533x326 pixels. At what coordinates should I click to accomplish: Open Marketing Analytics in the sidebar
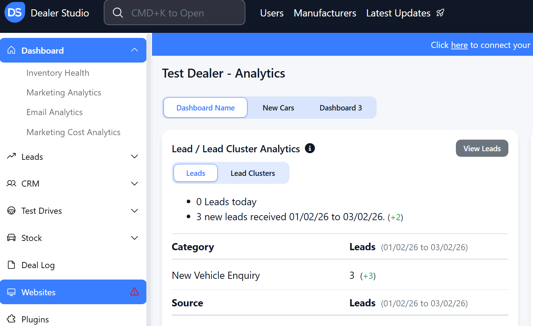[64, 93]
